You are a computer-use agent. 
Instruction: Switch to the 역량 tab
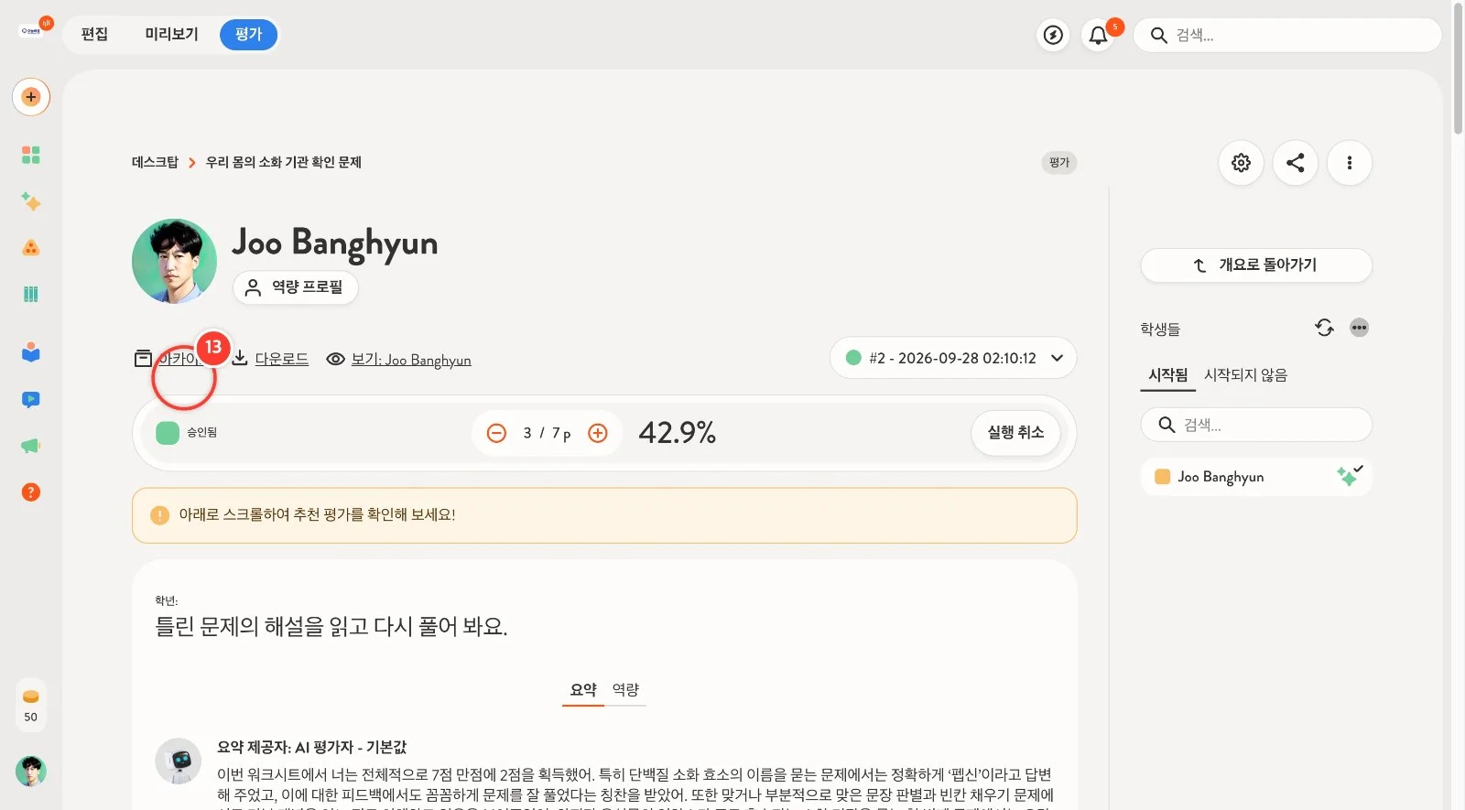625,689
